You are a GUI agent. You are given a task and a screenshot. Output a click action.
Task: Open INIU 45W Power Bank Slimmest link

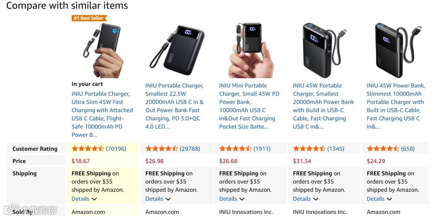[x=395, y=106]
